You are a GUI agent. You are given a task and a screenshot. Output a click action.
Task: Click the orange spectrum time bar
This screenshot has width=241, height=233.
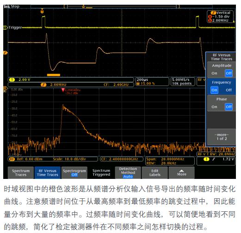click(x=54, y=75)
